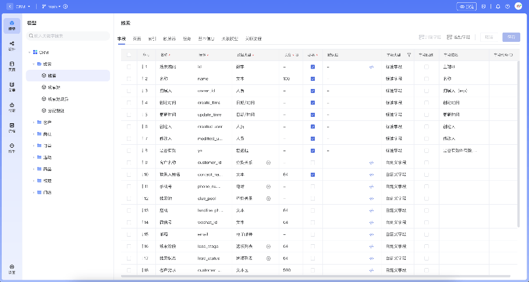529x282 pixels.
Task: Switch to the 索引 tab
Action: pos(152,38)
